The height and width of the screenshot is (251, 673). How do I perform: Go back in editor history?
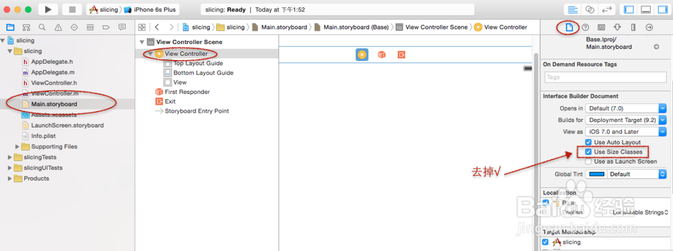157,27
